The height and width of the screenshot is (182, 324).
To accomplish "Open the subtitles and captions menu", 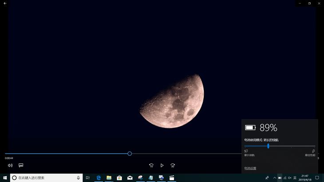I will tap(21, 165).
